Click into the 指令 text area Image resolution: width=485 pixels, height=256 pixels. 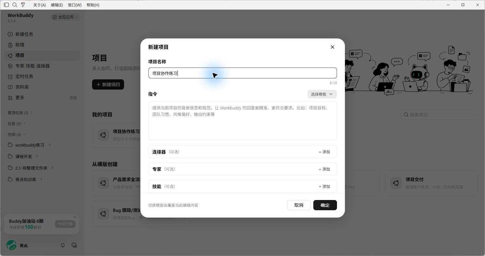(242, 121)
